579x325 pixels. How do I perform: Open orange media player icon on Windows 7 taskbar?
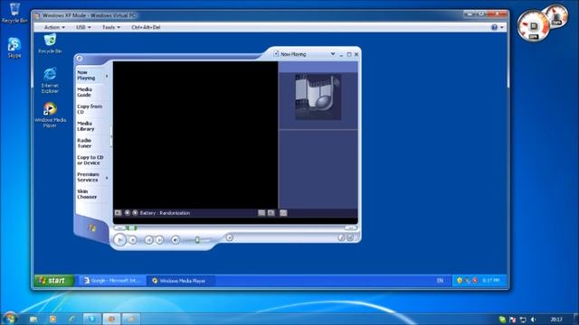(x=52, y=319)
